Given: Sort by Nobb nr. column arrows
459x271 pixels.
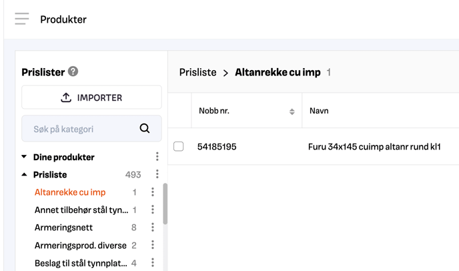Looking at the screenshot, I should point(292,111).
